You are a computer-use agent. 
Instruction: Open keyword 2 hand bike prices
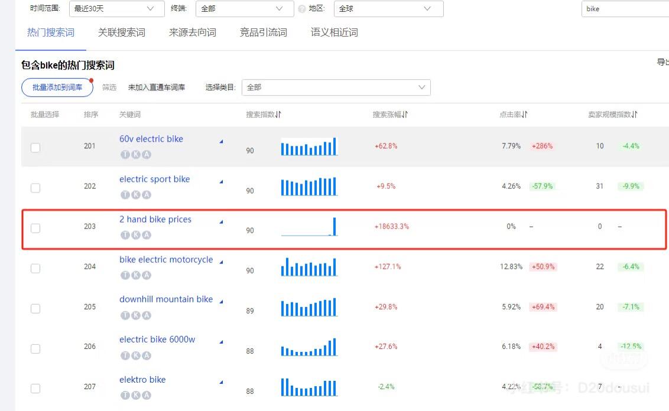point(155,219)
